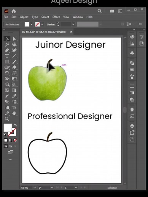
Task: Set paint mode to None
Action: coord(15,140)
